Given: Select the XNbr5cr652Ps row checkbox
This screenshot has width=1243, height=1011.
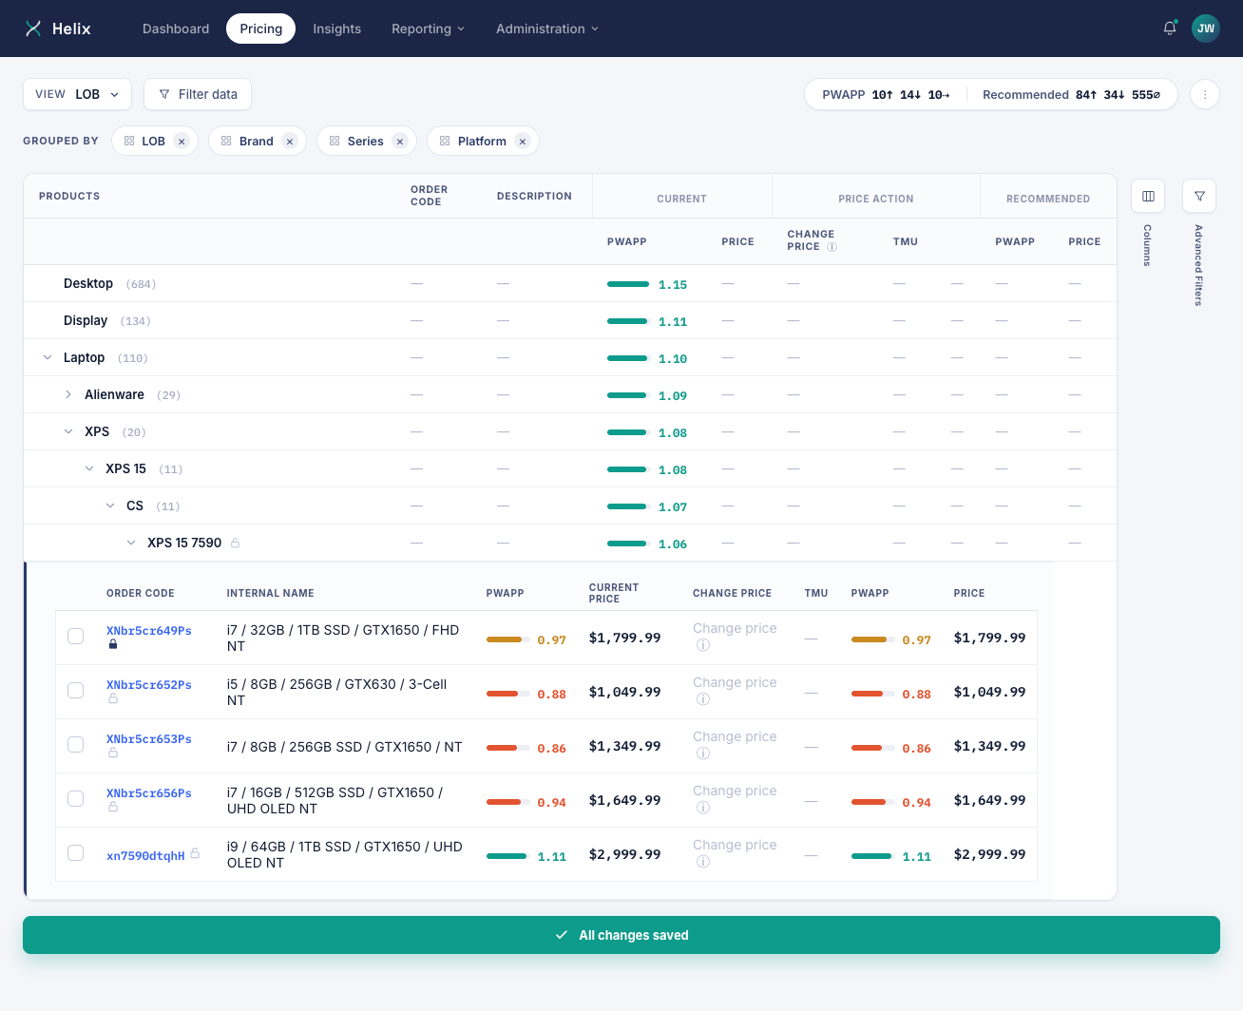Looking at the screenshot, I should pyautogui.click(x=76, y=691).
